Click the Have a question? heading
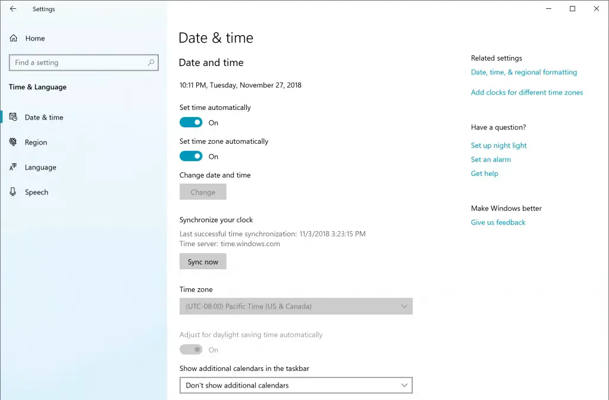The image size is (609, 400). 498,127
